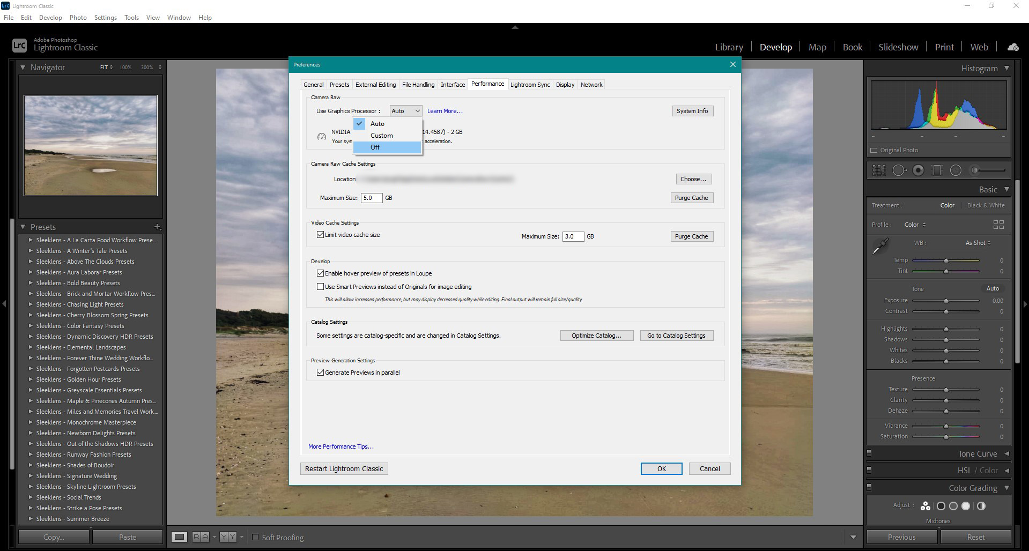Select the Crop Overlay tool
Image resolution: width=1029 pixels, height=551 pixels.
click(x=879, y=170)
